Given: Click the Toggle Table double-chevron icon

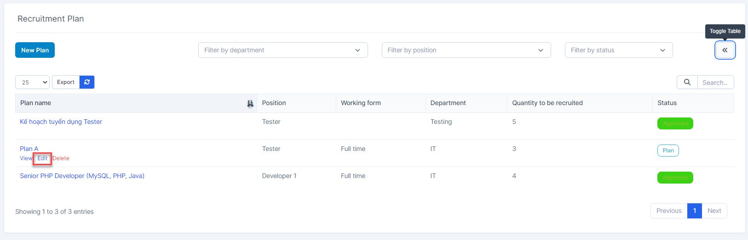Looking at the screenshot, I should tap(725, 50).
